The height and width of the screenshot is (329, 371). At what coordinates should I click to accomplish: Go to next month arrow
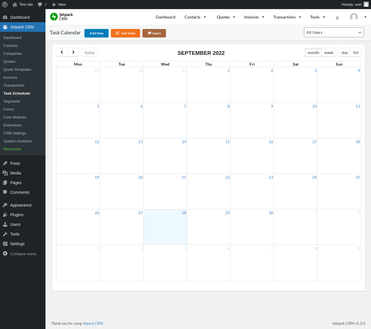click(73, 52)
